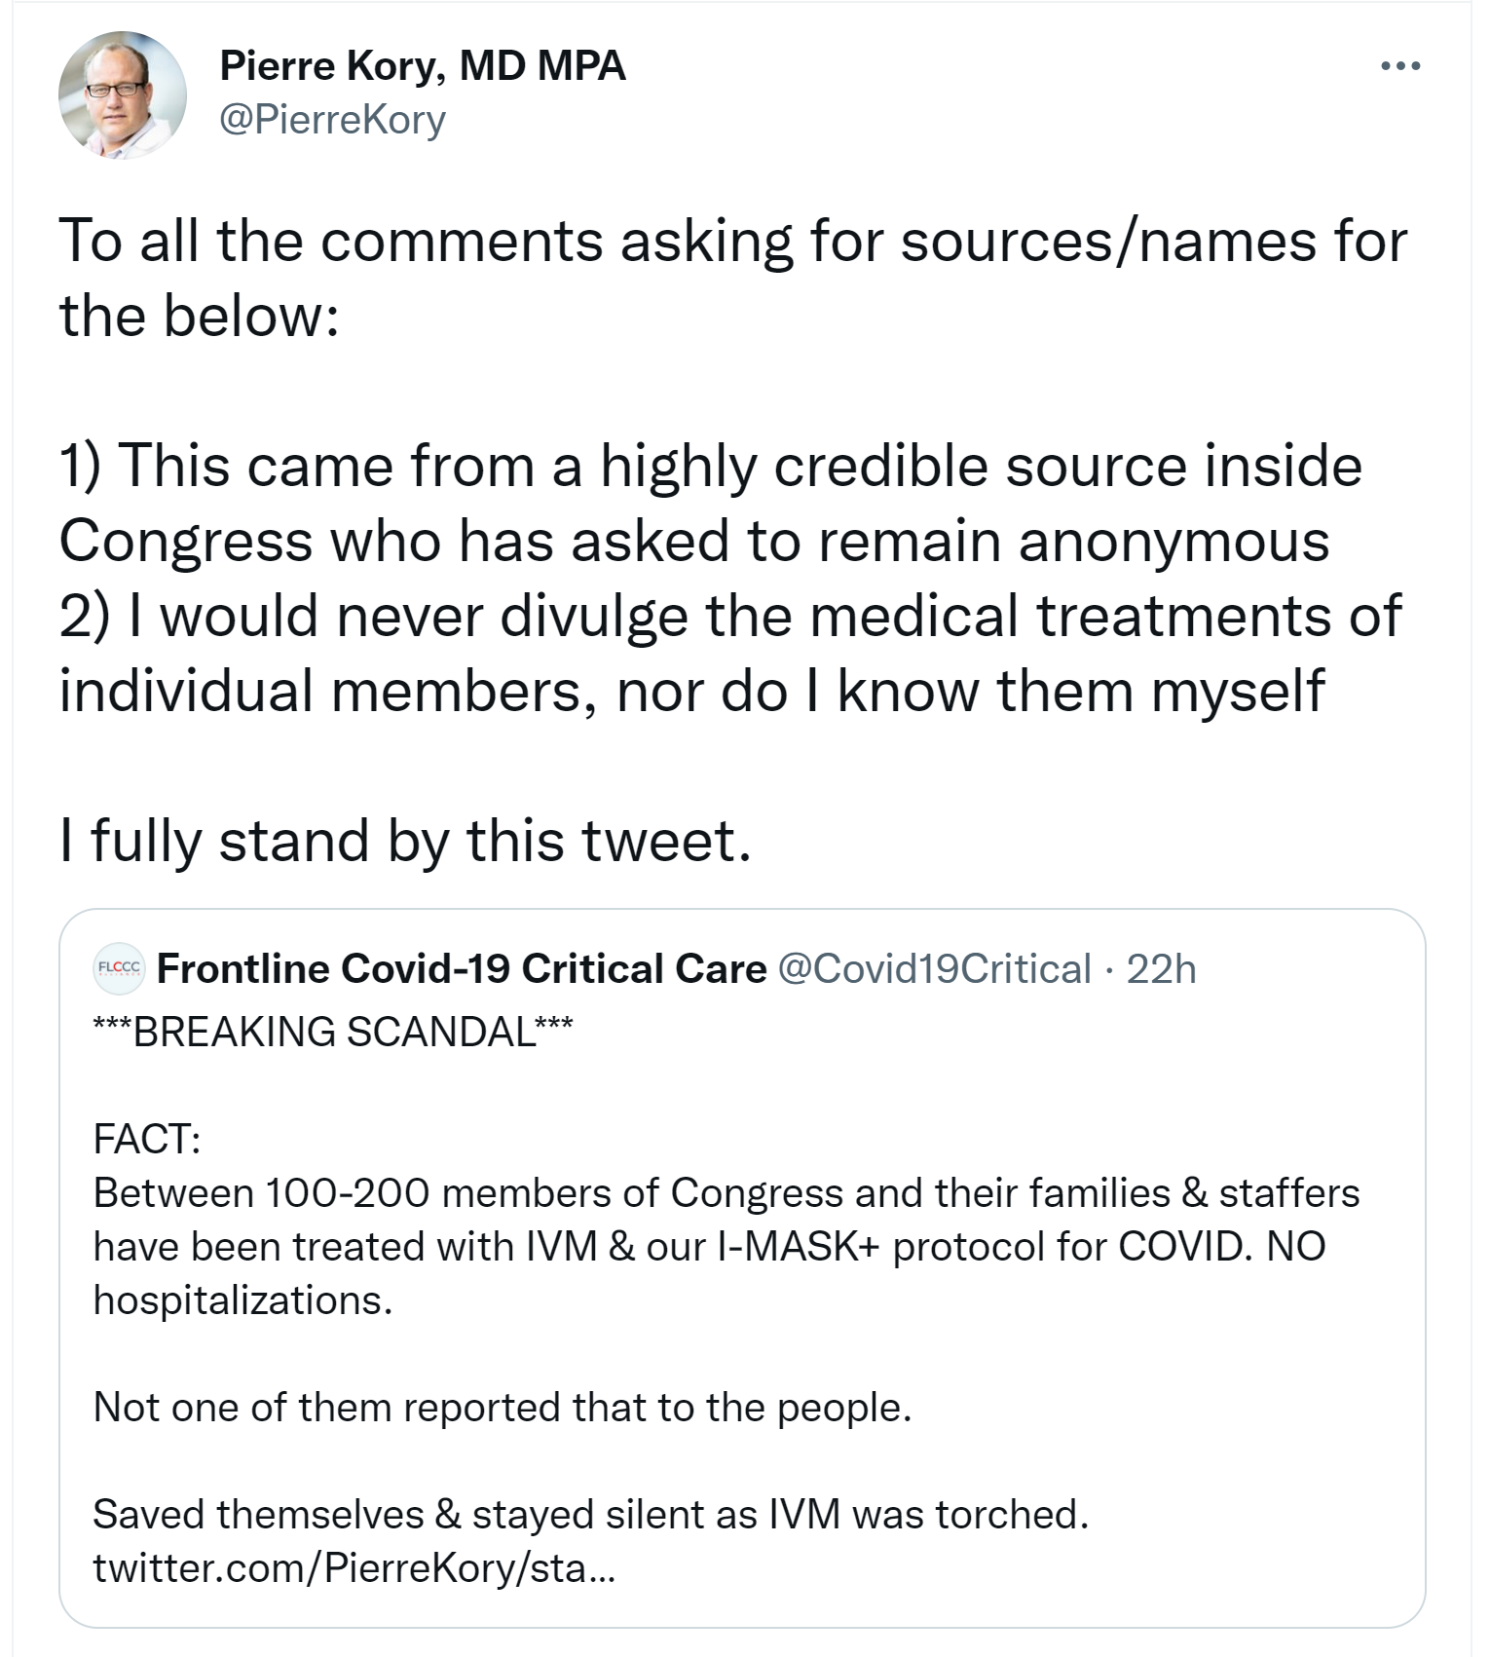
Task: Click the "I-MASK+ protocol for COVID" line
Action: click(709, 1246)
